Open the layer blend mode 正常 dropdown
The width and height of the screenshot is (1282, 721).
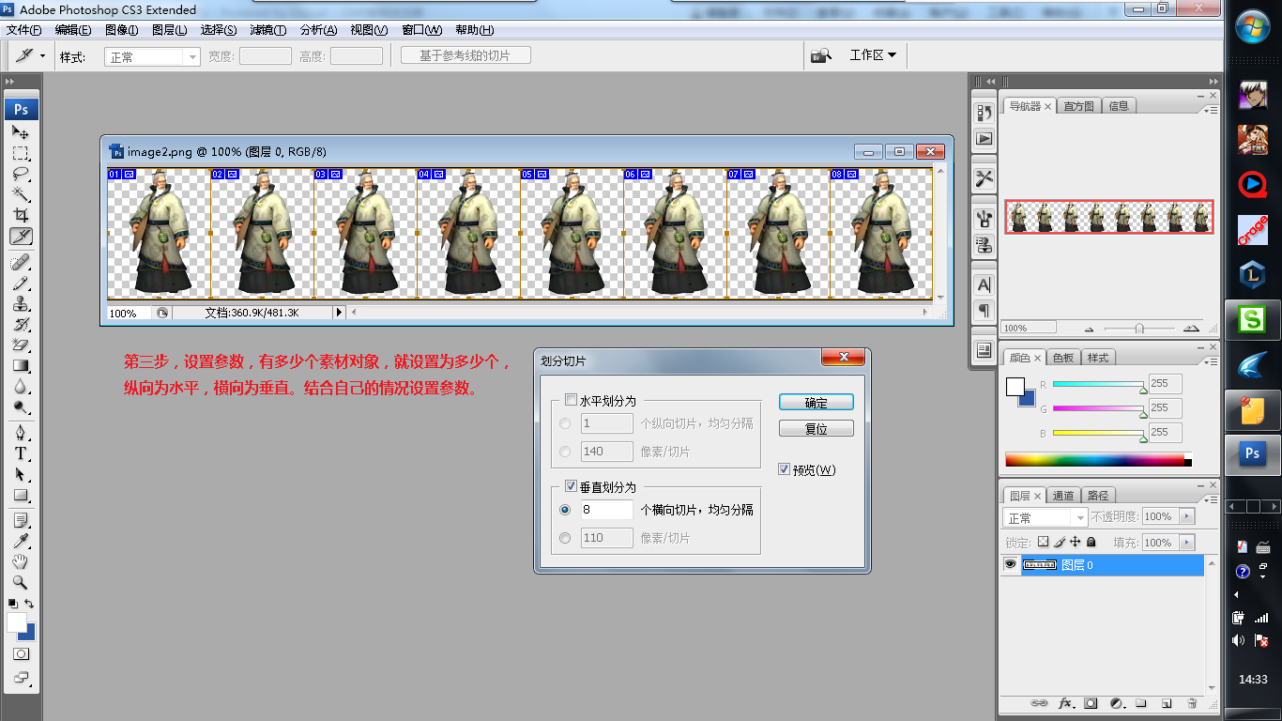[1045, 517]
